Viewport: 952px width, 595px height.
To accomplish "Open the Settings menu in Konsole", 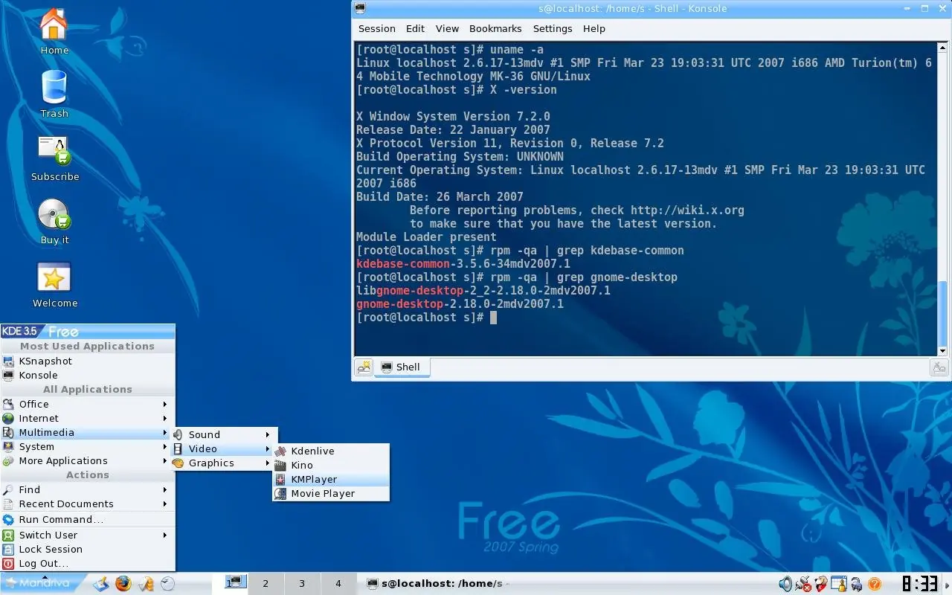I will click(553, 28).
